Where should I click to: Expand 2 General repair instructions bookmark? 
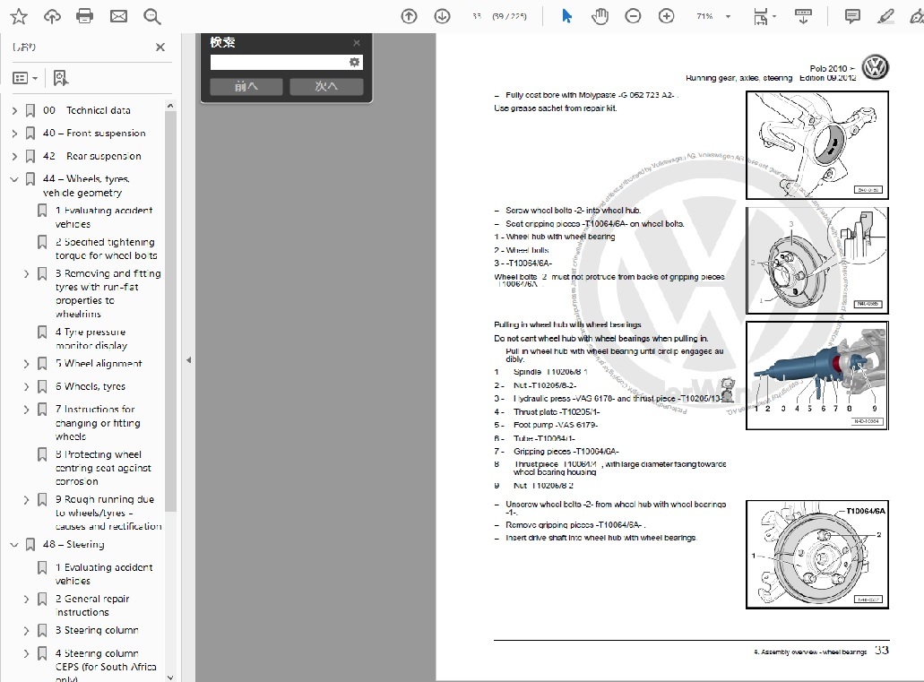[x=27, y=600]
